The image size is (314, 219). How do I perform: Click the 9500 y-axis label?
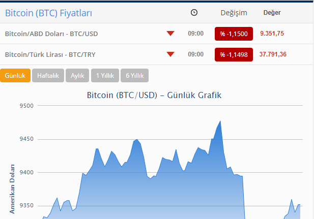[26, 106]
